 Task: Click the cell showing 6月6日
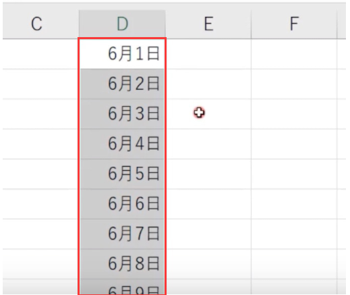click(x=122, y=204)
